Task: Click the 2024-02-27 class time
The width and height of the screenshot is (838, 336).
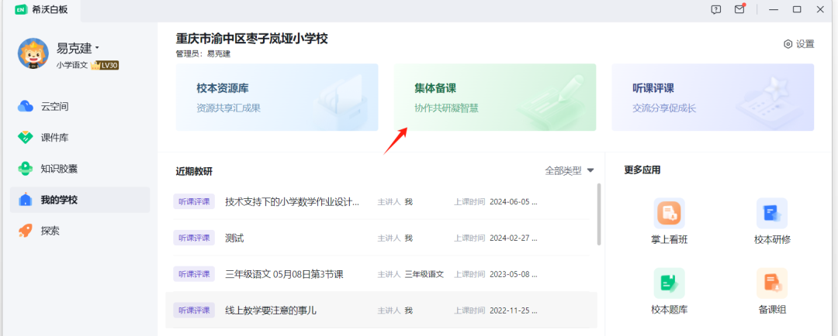Action: point(514,238)
